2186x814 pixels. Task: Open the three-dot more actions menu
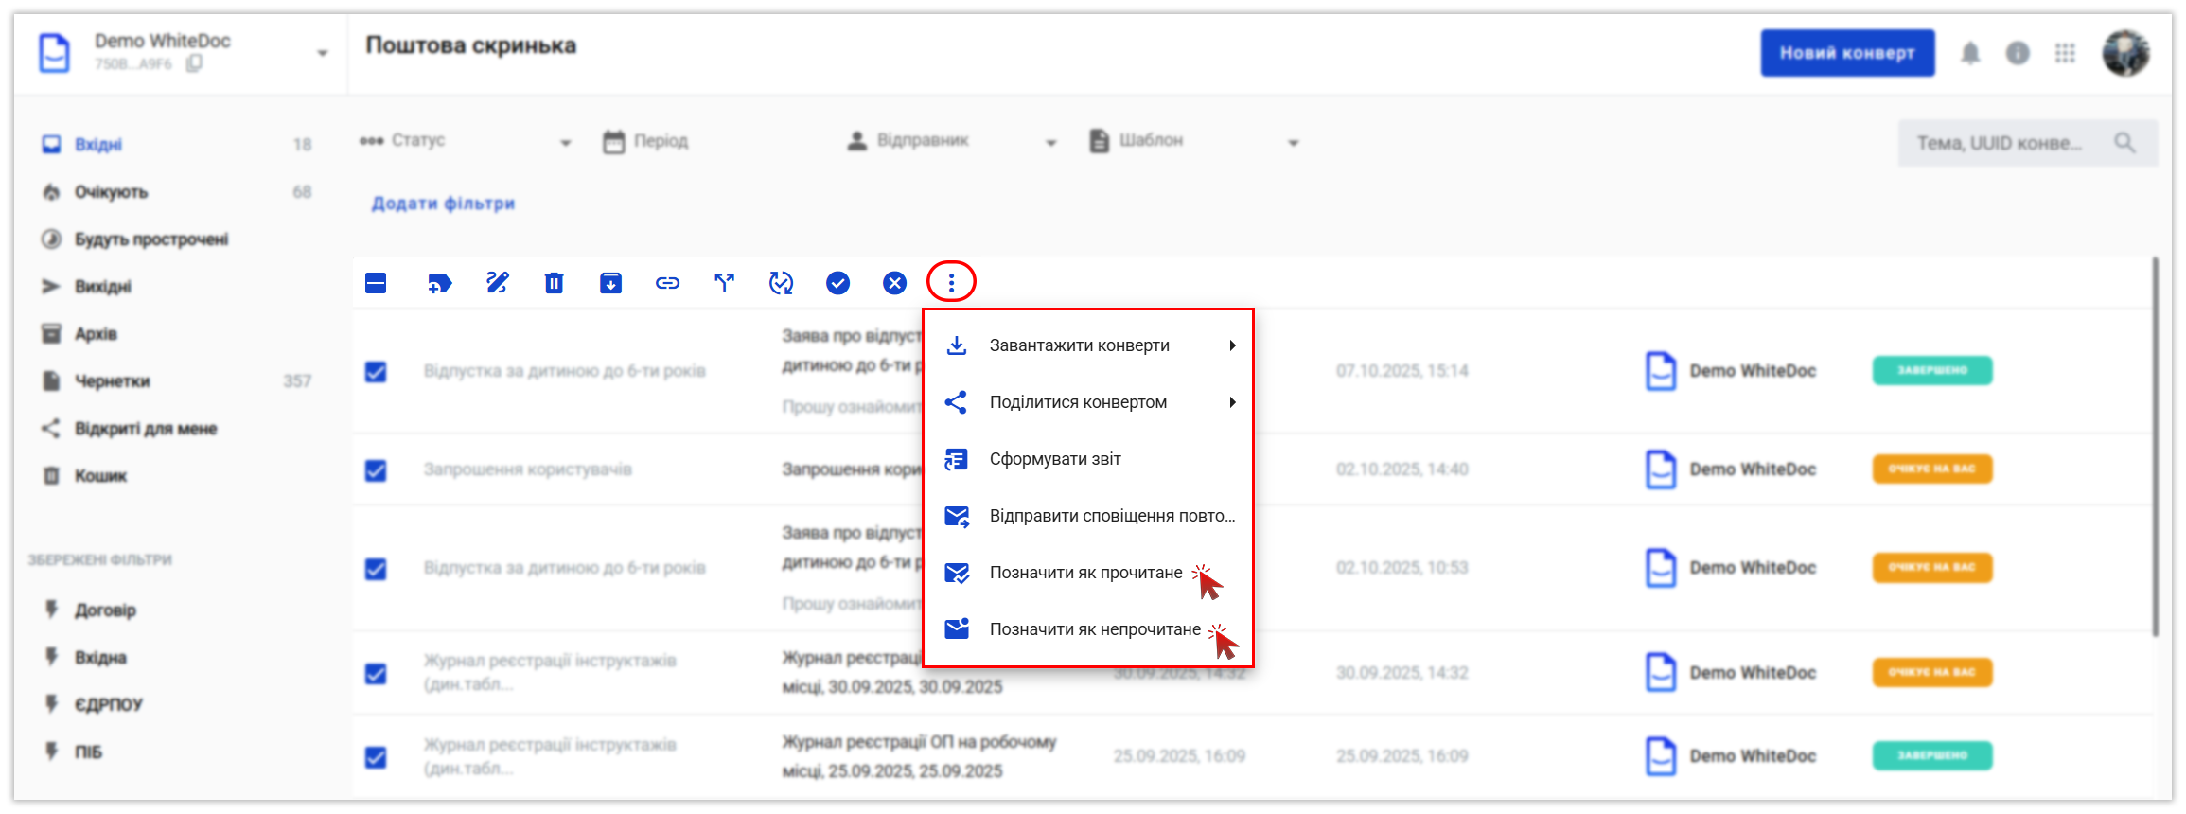pos(951,282)
